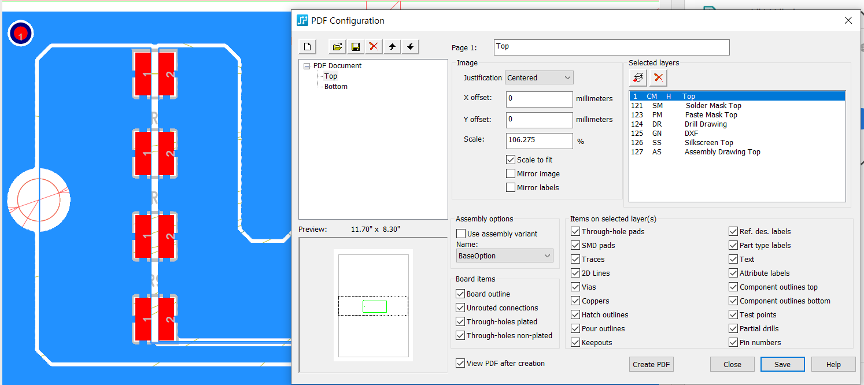Image resolution: width=864 pixels, height=385 pixels.
Task: Click the Save floppy disk icon
Action: tap(356, 47)
